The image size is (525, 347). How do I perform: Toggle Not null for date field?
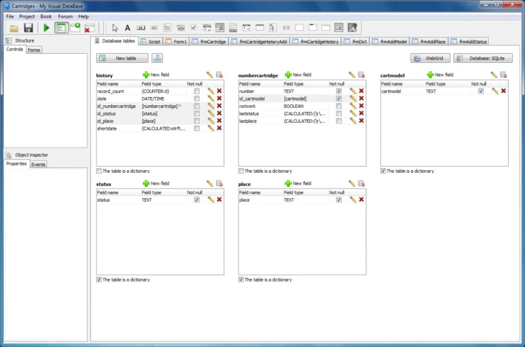coord(197,99)
